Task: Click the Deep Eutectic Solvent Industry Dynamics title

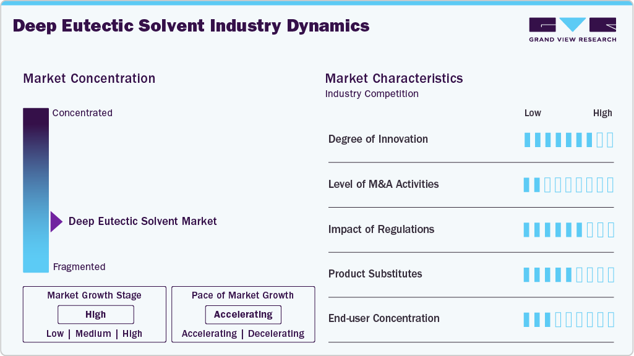Action: click(191, 26)
